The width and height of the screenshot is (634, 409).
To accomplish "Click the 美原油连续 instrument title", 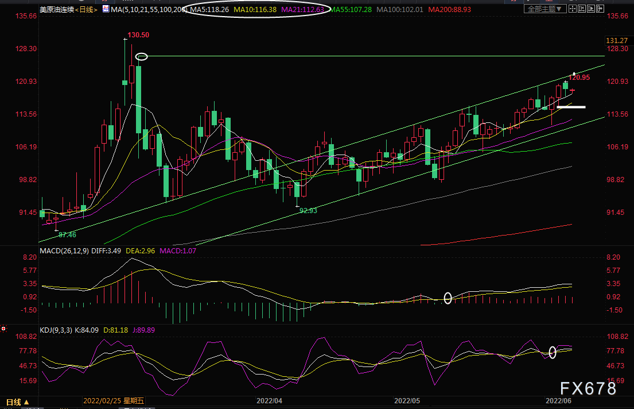I will click(x=57, y=9).
